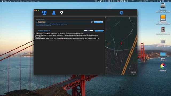Open the Window menu
The height and width of the screenshot is (96, 171).
pyautogui.click(x=33, y=1)
